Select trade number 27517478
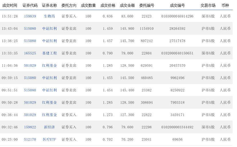This screenshot has height=147, width=237. [177, 41]
